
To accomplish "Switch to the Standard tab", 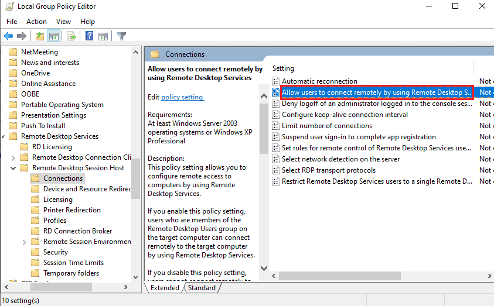I will pyautogui.click(x=202, y=288).
